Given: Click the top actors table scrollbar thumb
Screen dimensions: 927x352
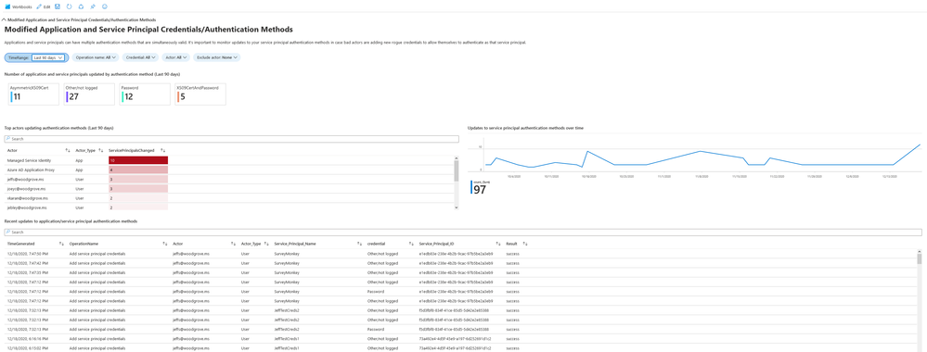Looking at the screenshot, I should click(456, 170).
